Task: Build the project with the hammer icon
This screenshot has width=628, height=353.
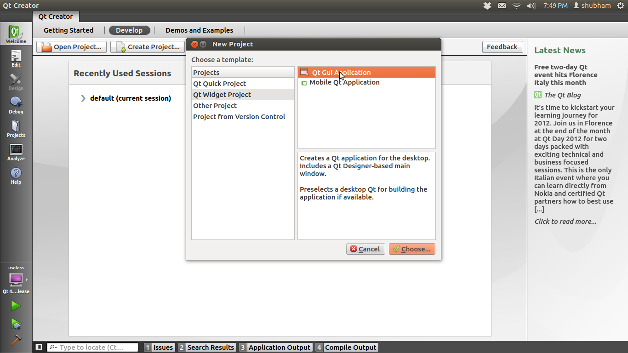Action: (x=16, y=340)
